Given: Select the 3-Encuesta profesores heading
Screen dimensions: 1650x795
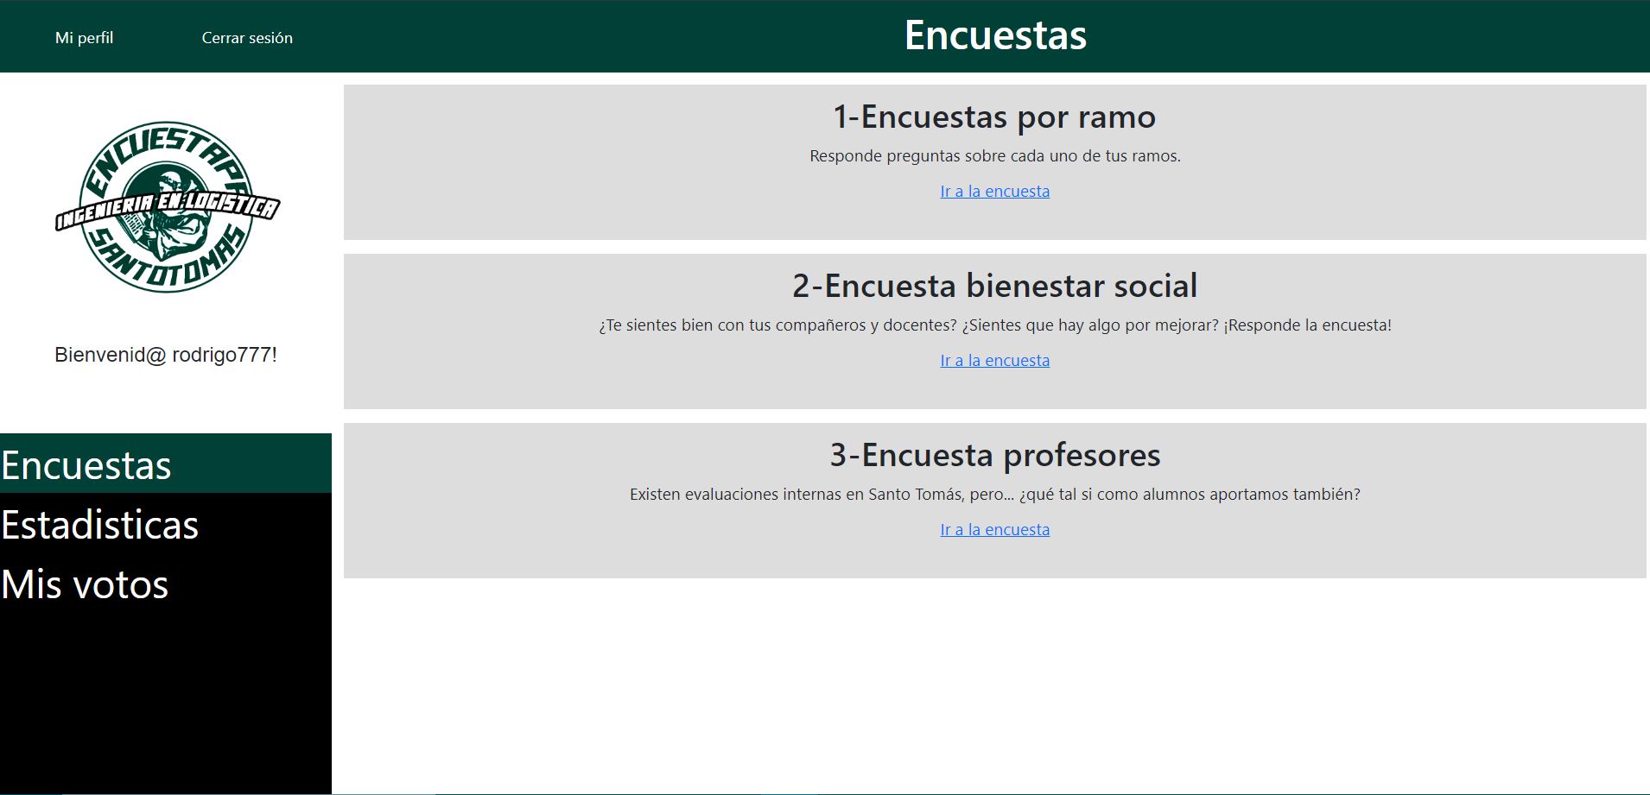Looking at the screenshot, I should pyautogui.click(x=994, y=455).
